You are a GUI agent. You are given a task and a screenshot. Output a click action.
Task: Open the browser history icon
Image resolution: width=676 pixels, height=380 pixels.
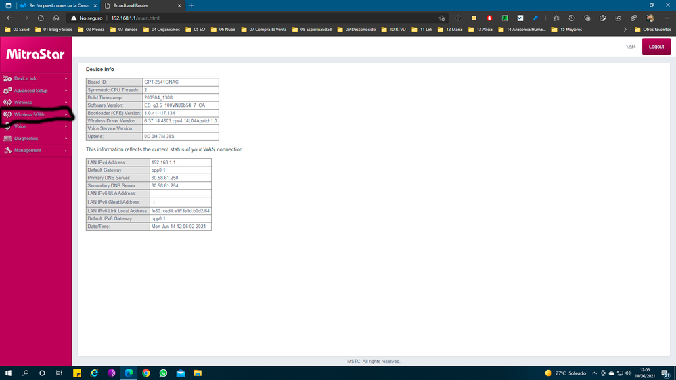click(572, 18)
